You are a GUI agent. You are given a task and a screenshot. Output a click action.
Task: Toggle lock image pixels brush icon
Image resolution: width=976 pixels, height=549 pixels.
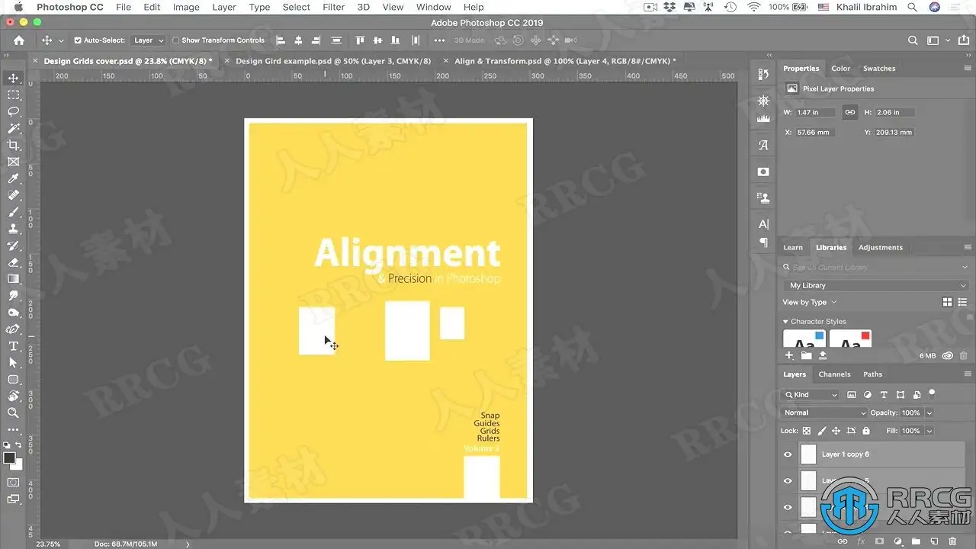822,431
